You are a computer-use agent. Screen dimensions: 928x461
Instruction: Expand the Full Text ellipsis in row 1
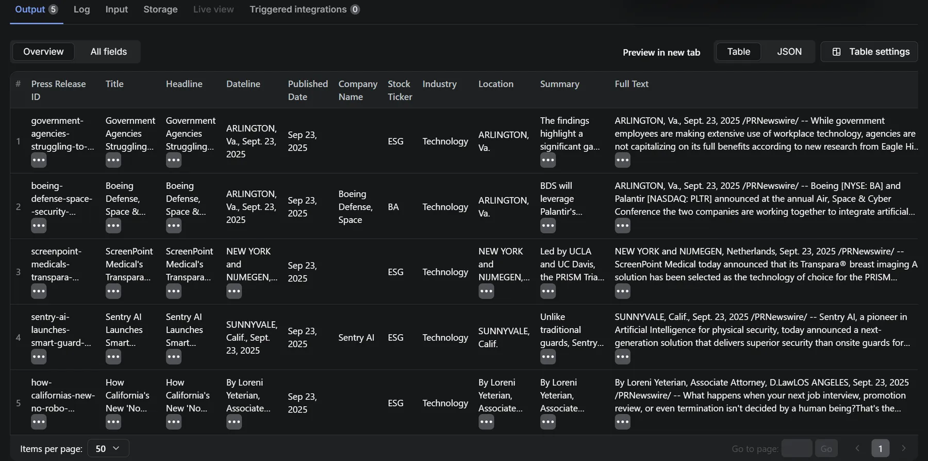tap(622, 160)
